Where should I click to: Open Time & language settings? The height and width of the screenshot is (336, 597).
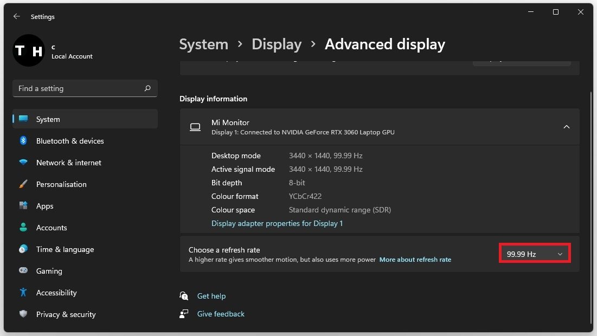click(x=65, y=249)
